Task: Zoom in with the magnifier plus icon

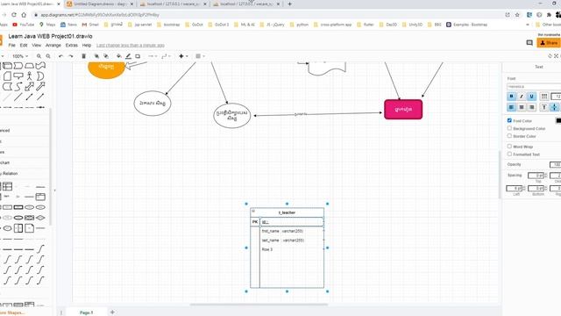Action: [x=39, y=56]
